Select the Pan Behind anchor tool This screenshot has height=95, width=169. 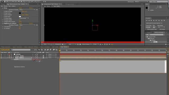click(16, 2)
